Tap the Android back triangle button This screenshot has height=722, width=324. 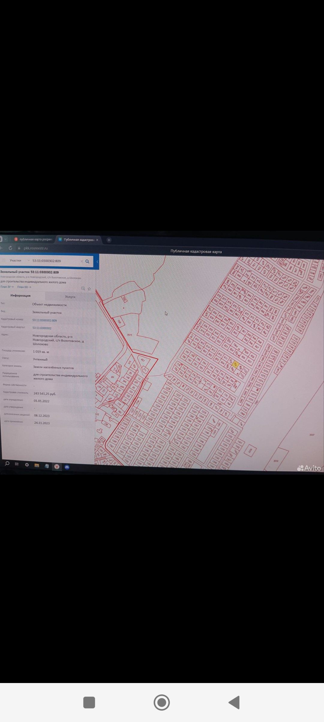[x=234, y=702]
